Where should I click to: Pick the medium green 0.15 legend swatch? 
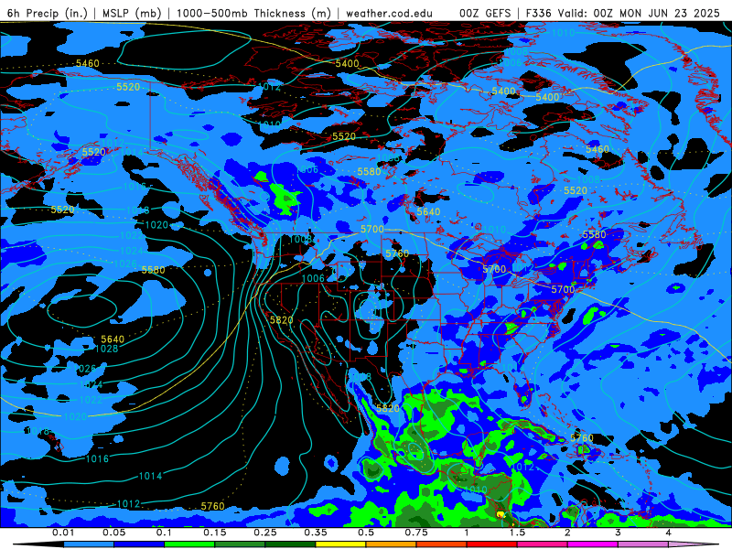click(x=240, y=544)
